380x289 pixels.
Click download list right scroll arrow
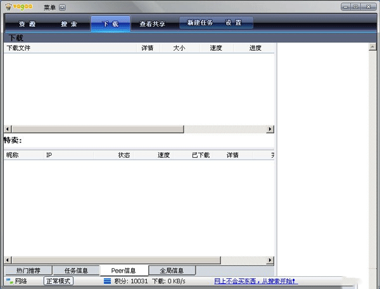(270, 129)
